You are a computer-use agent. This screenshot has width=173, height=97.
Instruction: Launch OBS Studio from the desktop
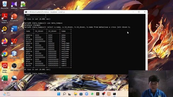(x=14, y=67)
